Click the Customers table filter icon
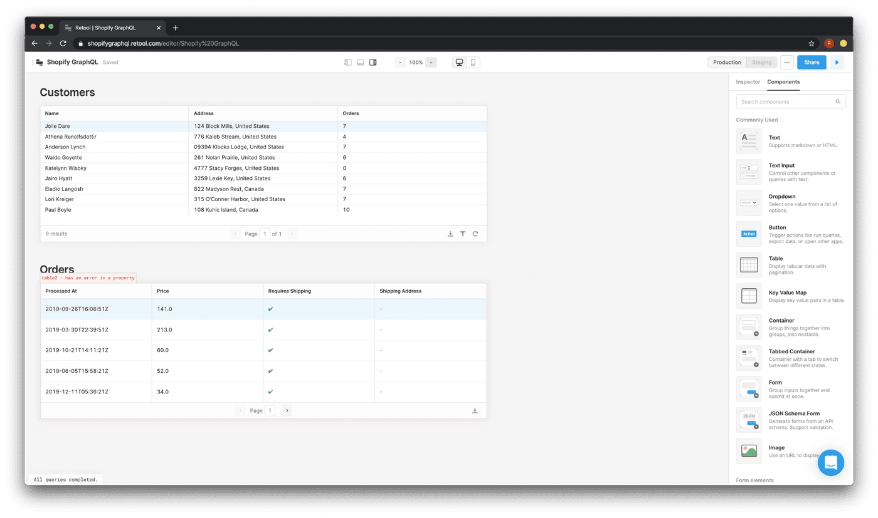878x518 pixels. tap(462, 234)
